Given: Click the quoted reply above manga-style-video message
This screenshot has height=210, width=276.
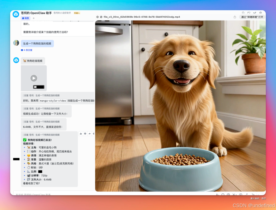Looking at the screenshot, I should point(41,95).
